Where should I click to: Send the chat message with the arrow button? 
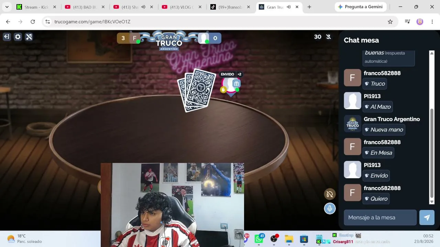pos(427,217)
